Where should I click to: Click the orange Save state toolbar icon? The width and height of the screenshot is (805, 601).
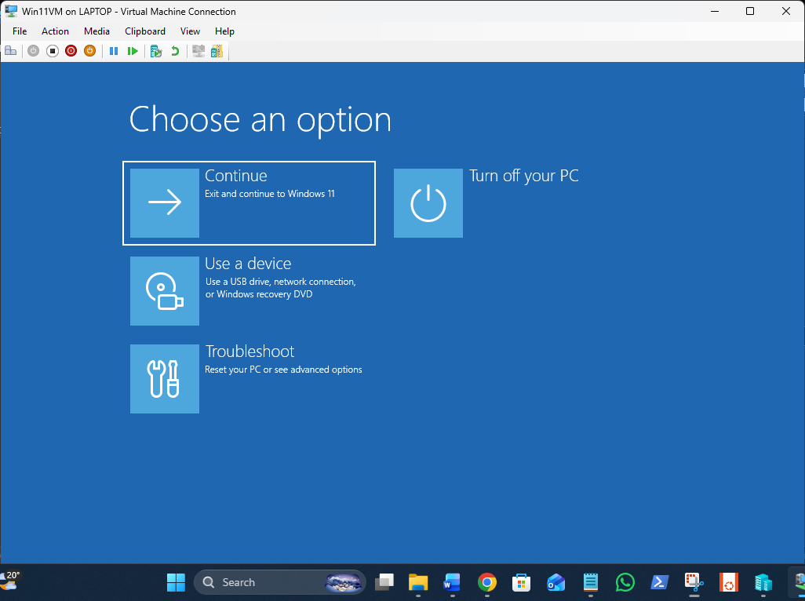point(89,51)
